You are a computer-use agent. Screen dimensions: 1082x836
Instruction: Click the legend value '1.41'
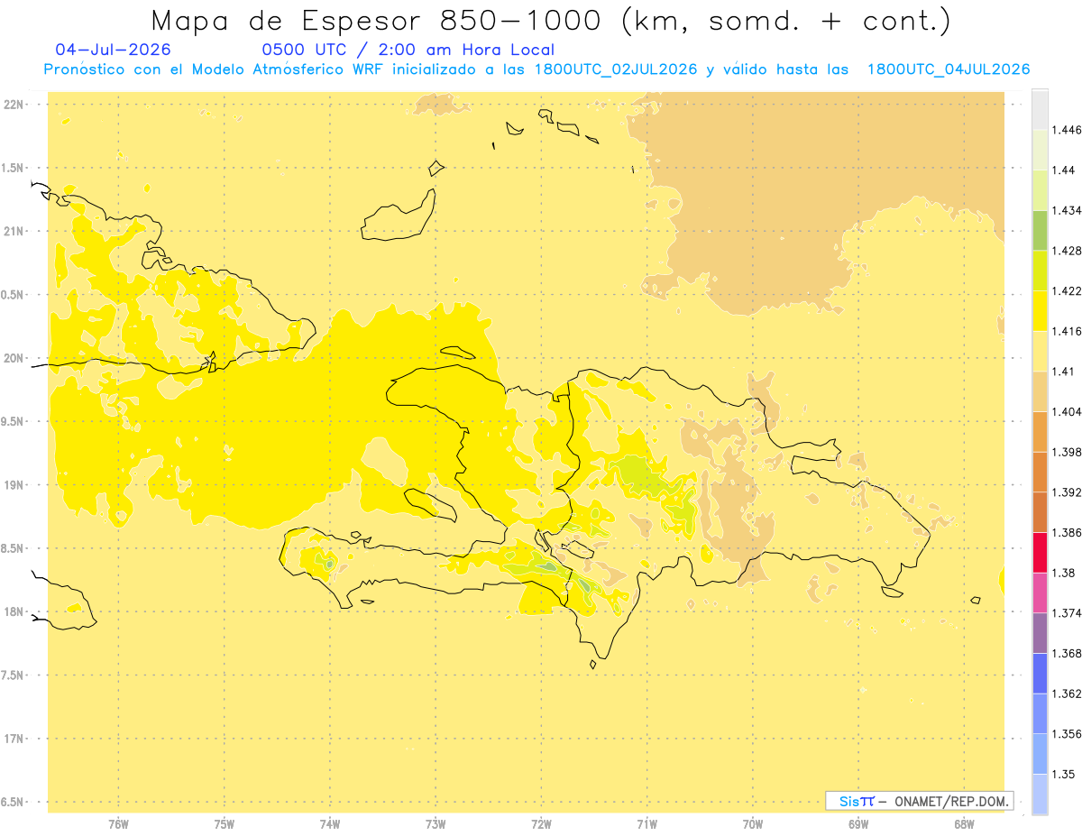pyautogui.click(x=1064, y=372)
